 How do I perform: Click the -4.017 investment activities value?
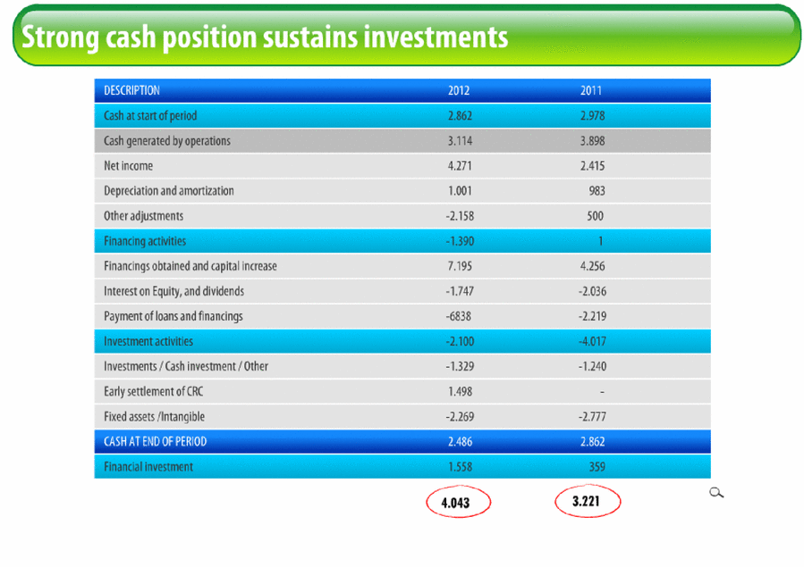[592, 341]
